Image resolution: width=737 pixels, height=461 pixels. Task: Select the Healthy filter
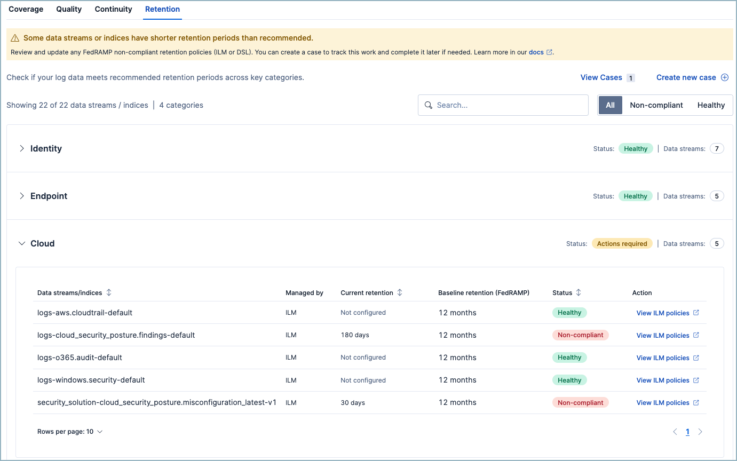coord(711,105)
